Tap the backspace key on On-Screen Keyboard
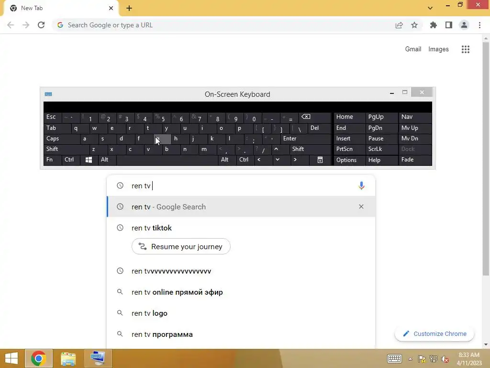Viewport: 490px width, 368px height. [x=315, y=117]
